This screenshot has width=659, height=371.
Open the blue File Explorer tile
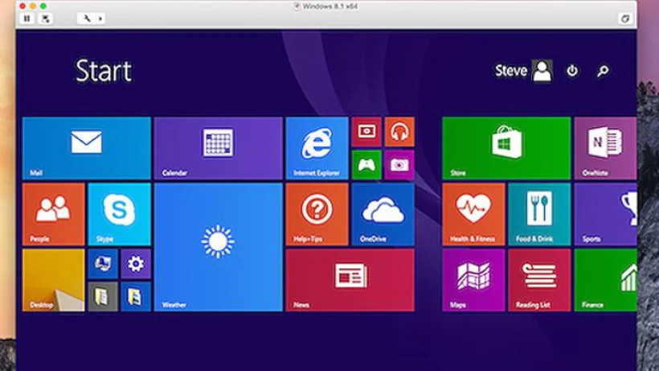(136, 296)
